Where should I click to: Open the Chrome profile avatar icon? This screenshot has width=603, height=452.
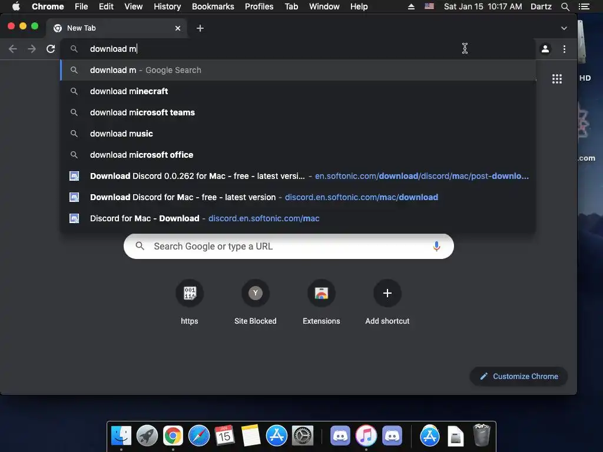545,49
